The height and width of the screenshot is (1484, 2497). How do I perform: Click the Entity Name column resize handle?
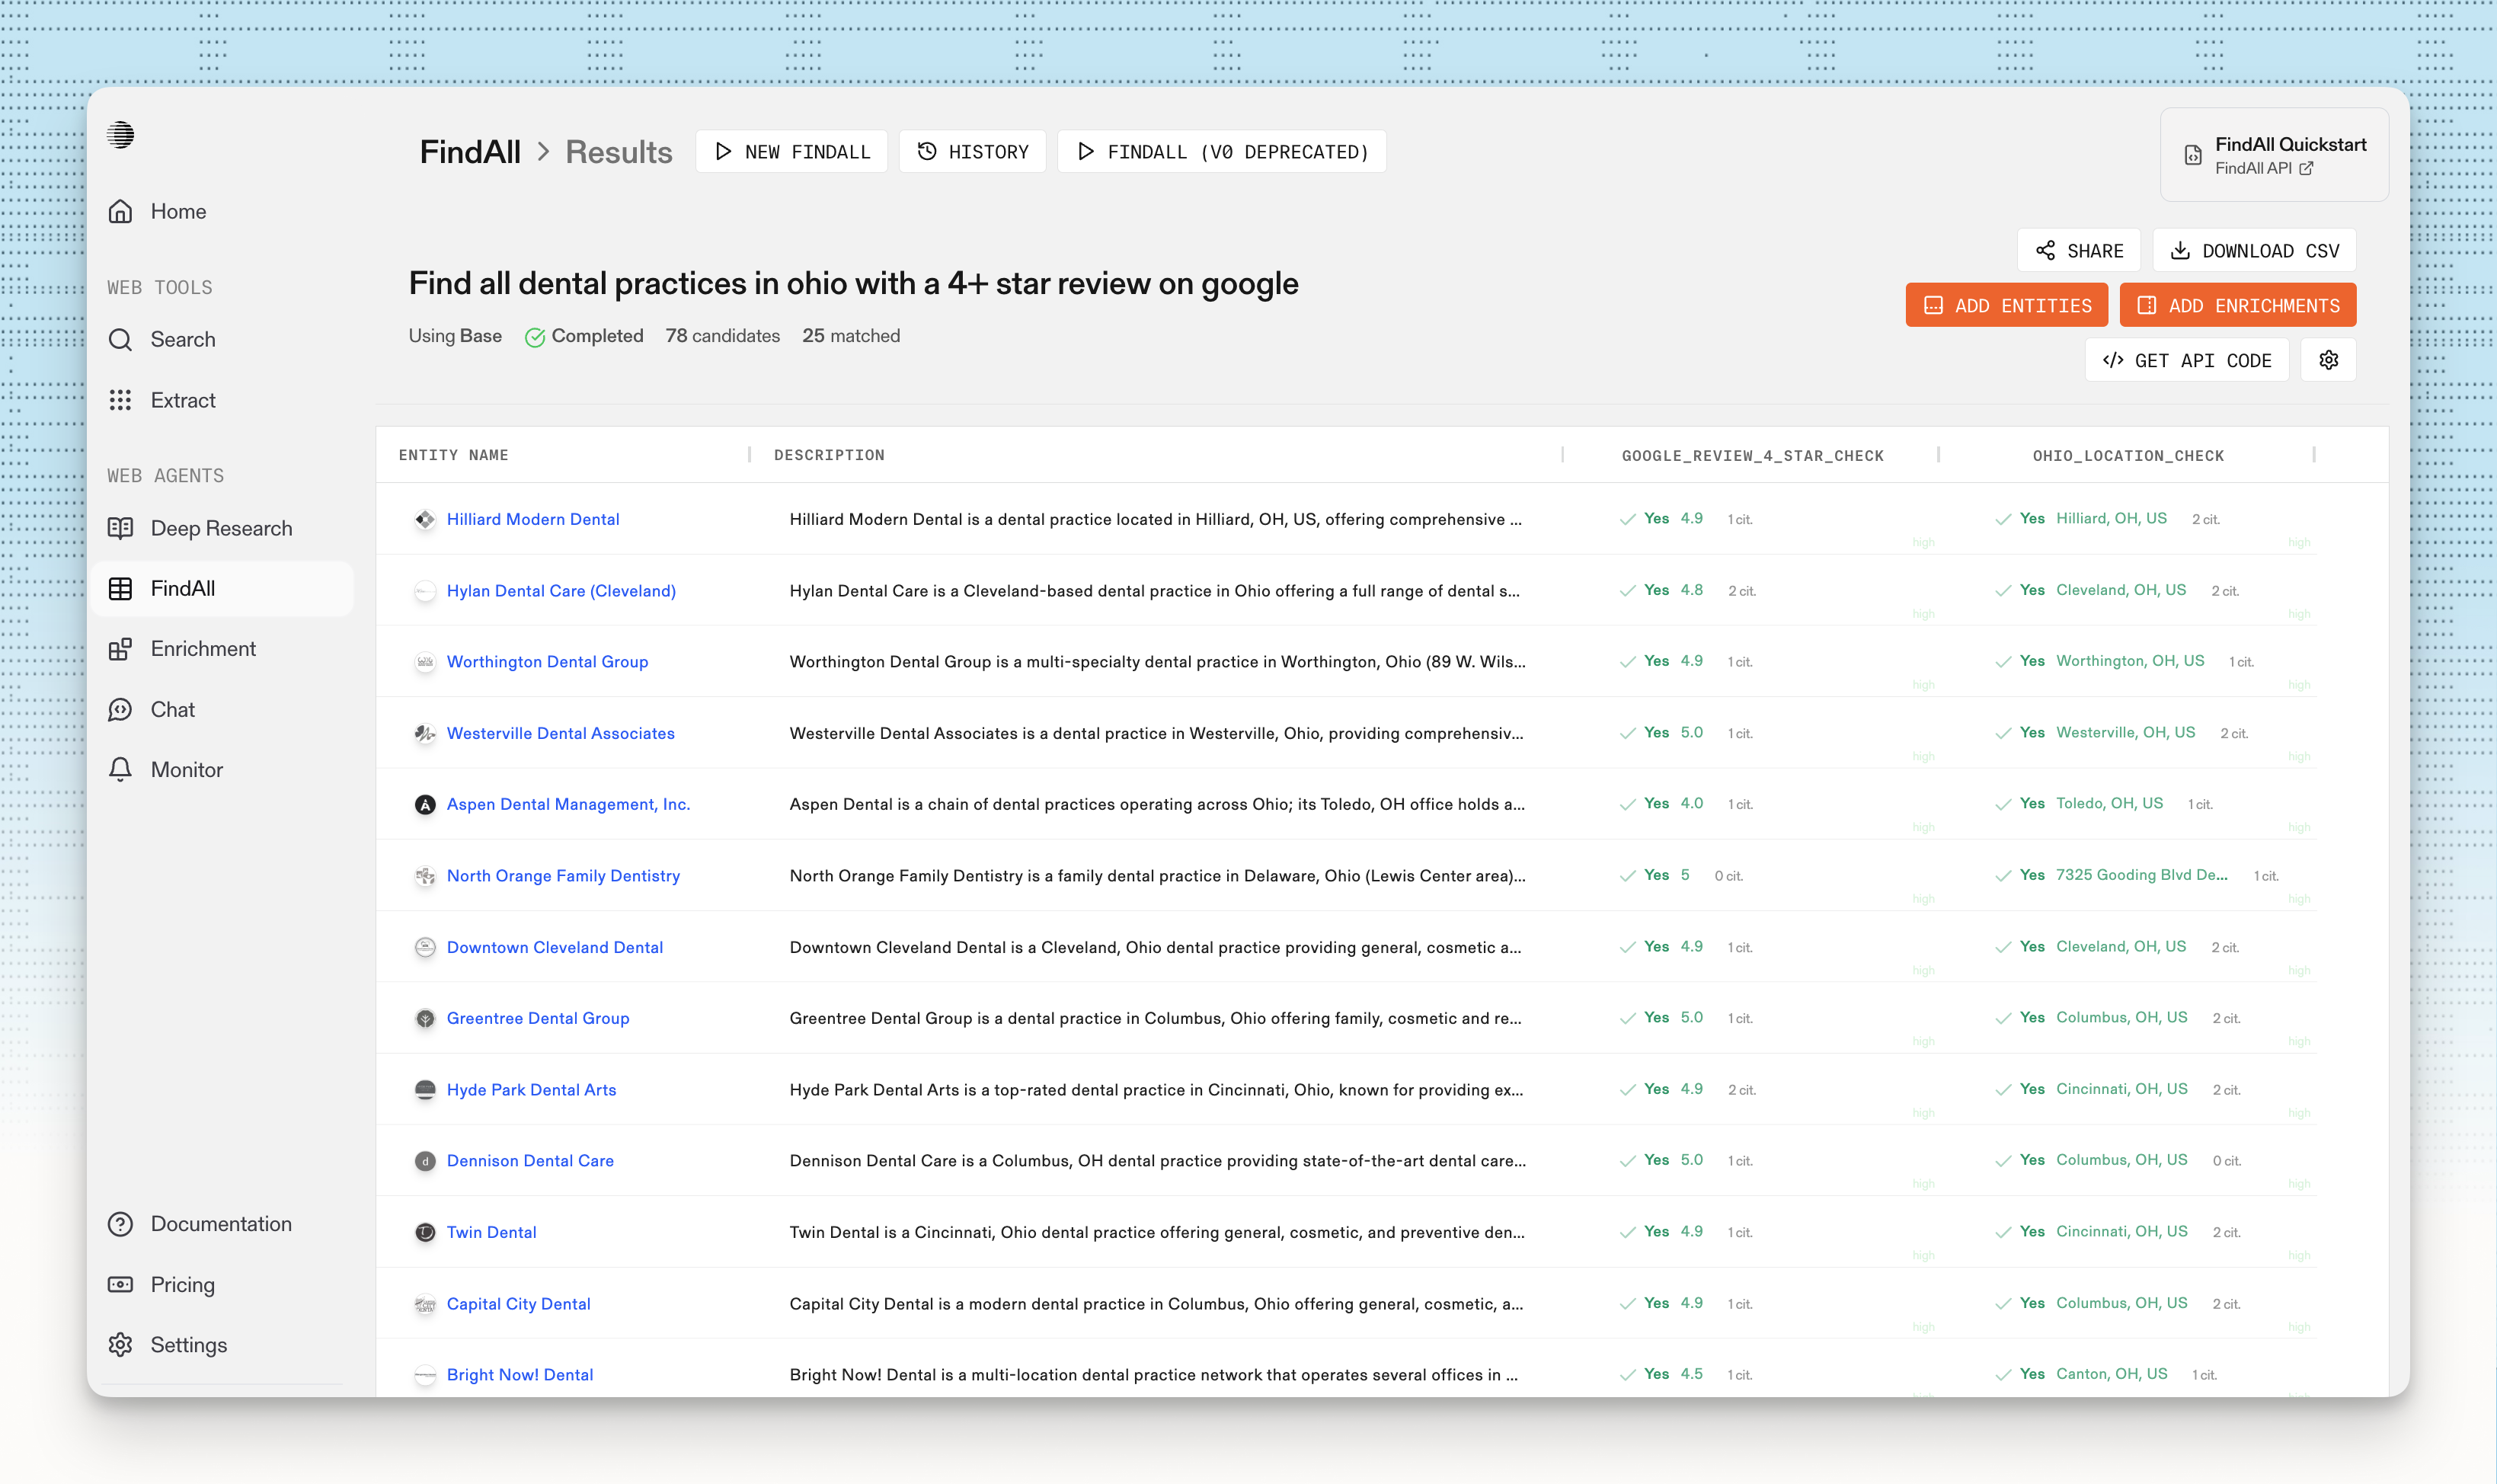pyautogui.click(x=750, y=455)
